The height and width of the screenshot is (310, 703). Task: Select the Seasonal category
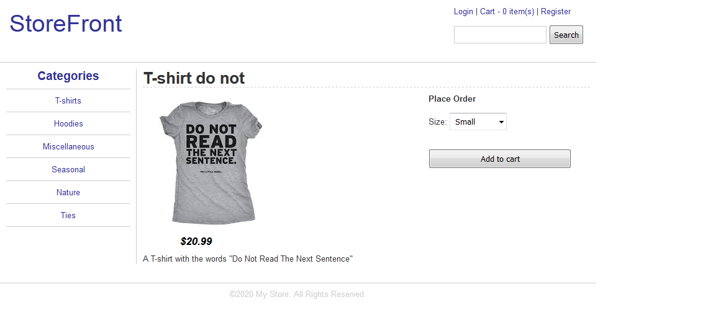coord(68,169)
